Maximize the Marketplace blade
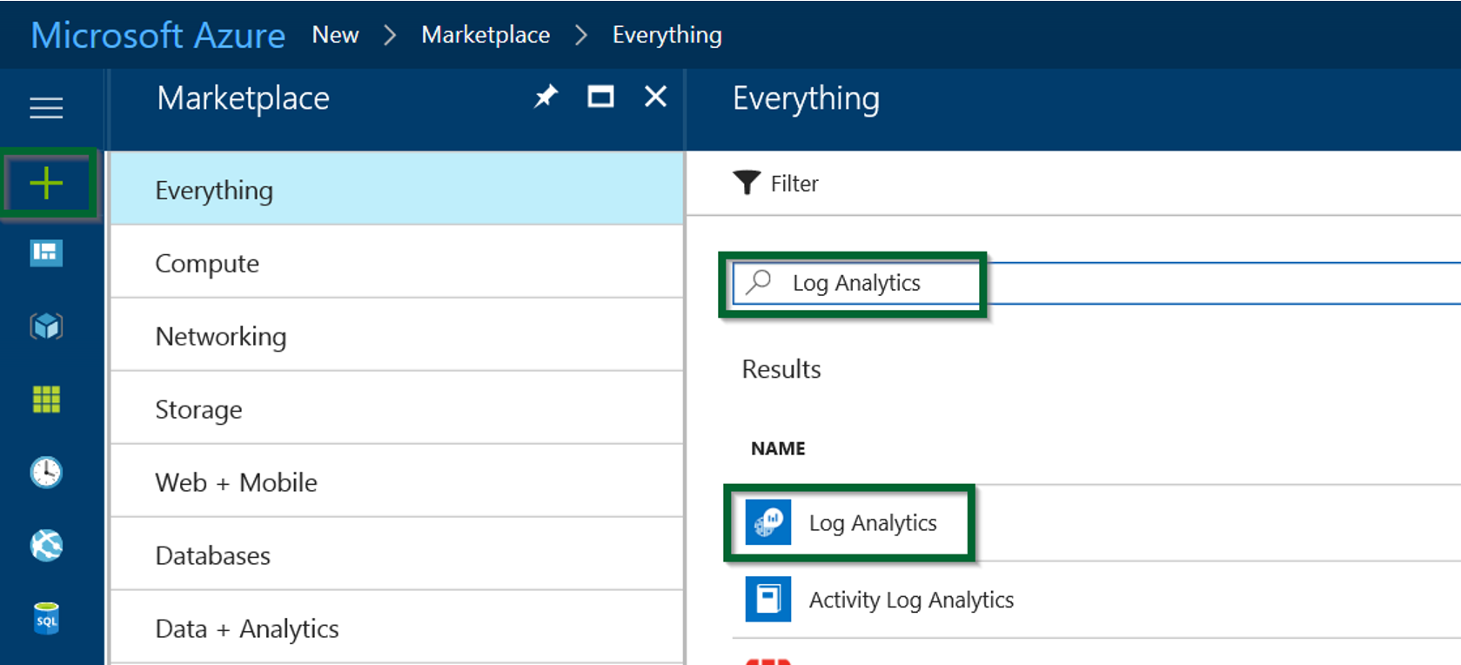Screen dimensions: 1461x665 coord(600,97)
